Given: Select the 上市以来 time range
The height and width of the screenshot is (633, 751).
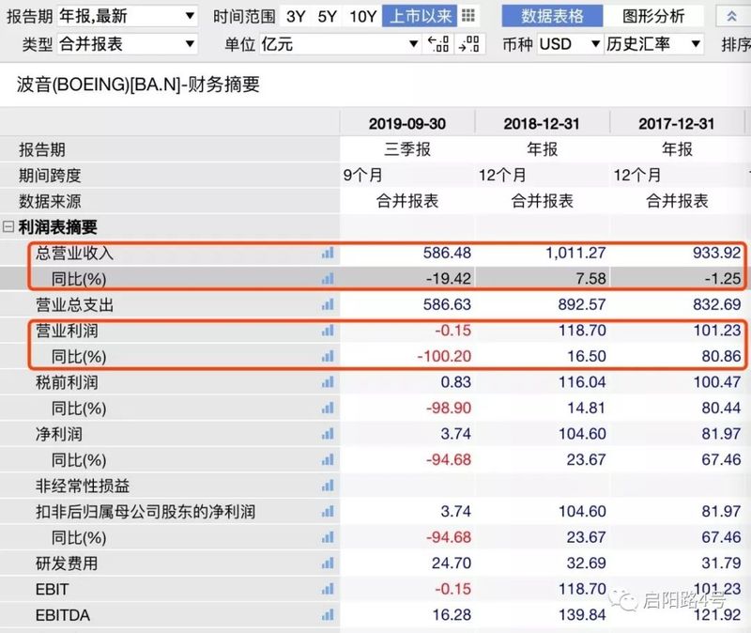Looking at the screenshot, I should point(420,17).
